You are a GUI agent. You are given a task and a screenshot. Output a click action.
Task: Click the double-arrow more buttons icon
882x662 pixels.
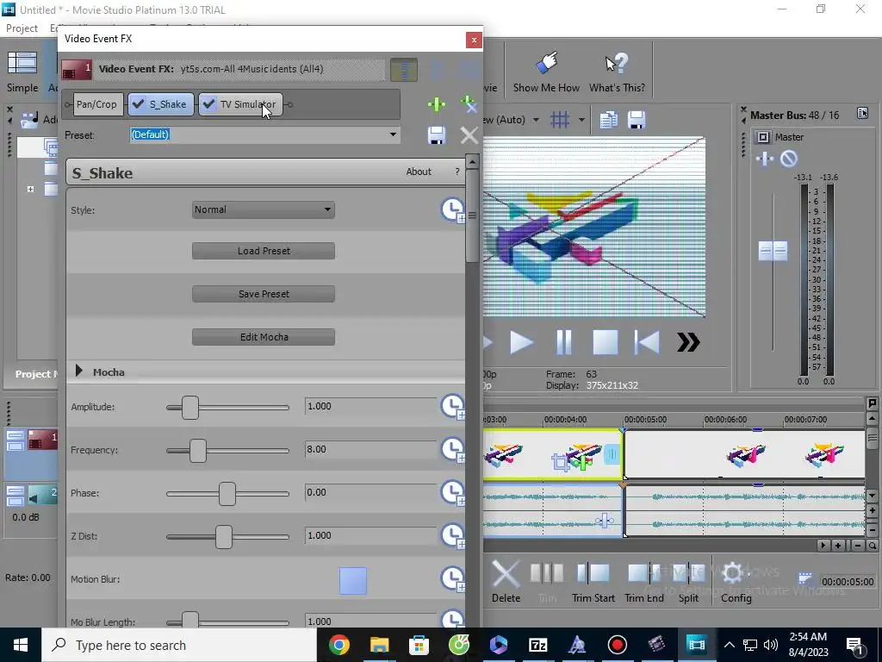[688, 342]
